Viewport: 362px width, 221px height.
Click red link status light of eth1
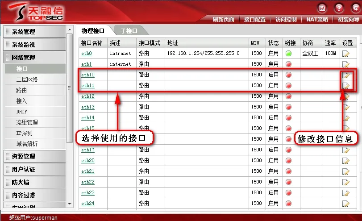(x=288, y=64)
